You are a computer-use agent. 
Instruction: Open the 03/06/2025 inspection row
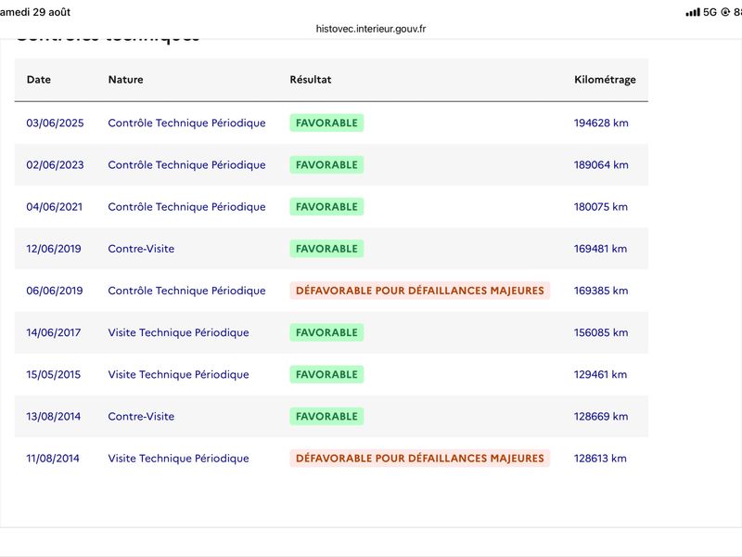pyautogui.click(x=331, y=123)
